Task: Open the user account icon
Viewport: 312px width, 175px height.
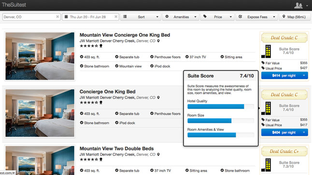Action: tap(298, 5)
